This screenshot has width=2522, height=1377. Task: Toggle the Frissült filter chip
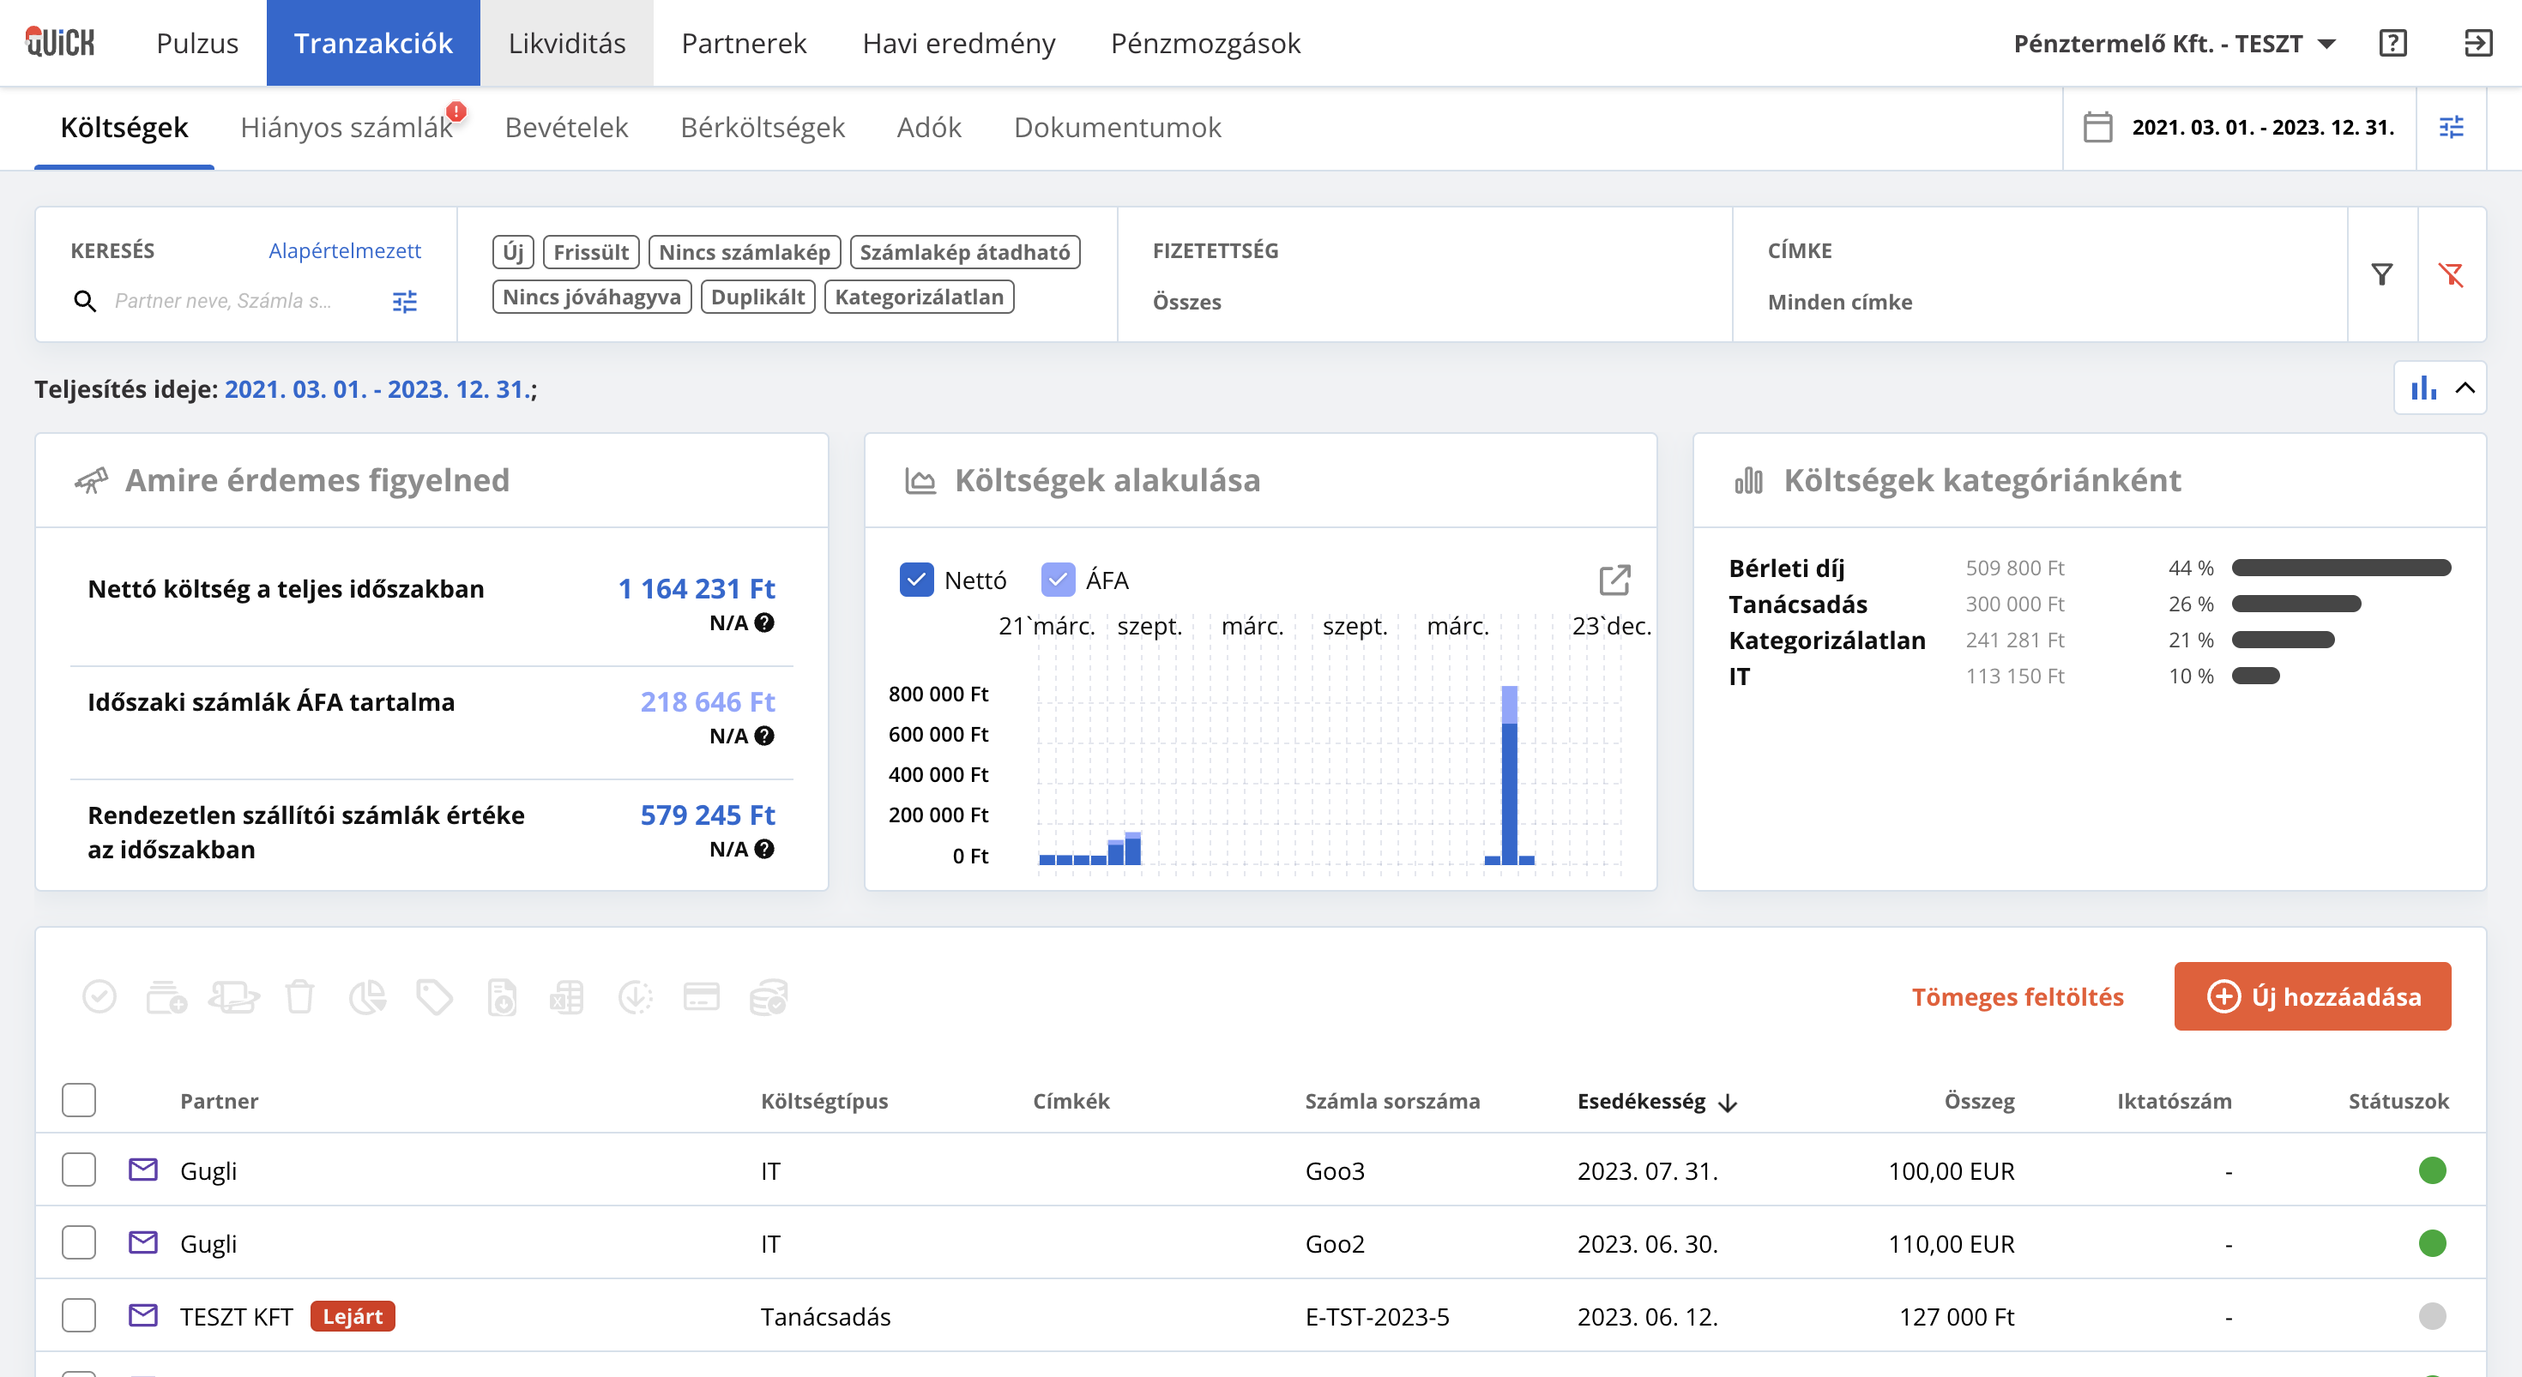tap(591, 251)
